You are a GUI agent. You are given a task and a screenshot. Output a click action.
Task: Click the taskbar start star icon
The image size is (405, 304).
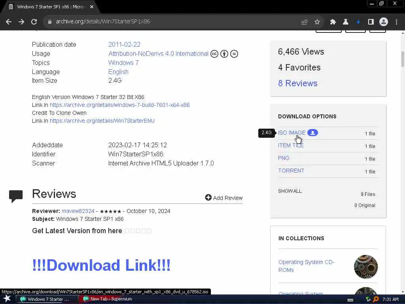7,299
